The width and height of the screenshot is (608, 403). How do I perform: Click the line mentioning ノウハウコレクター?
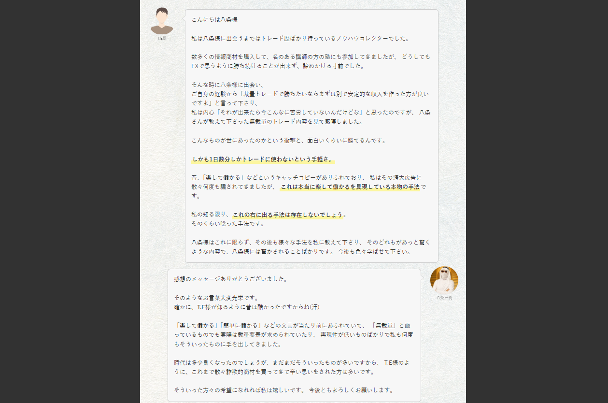pos(300,38)
